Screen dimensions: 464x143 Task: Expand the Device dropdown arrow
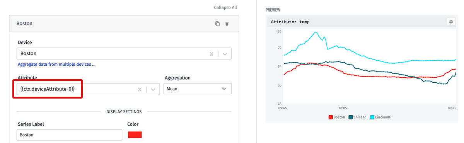(225, 54)
